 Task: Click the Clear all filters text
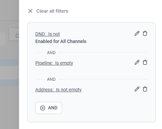pos(52,11)
